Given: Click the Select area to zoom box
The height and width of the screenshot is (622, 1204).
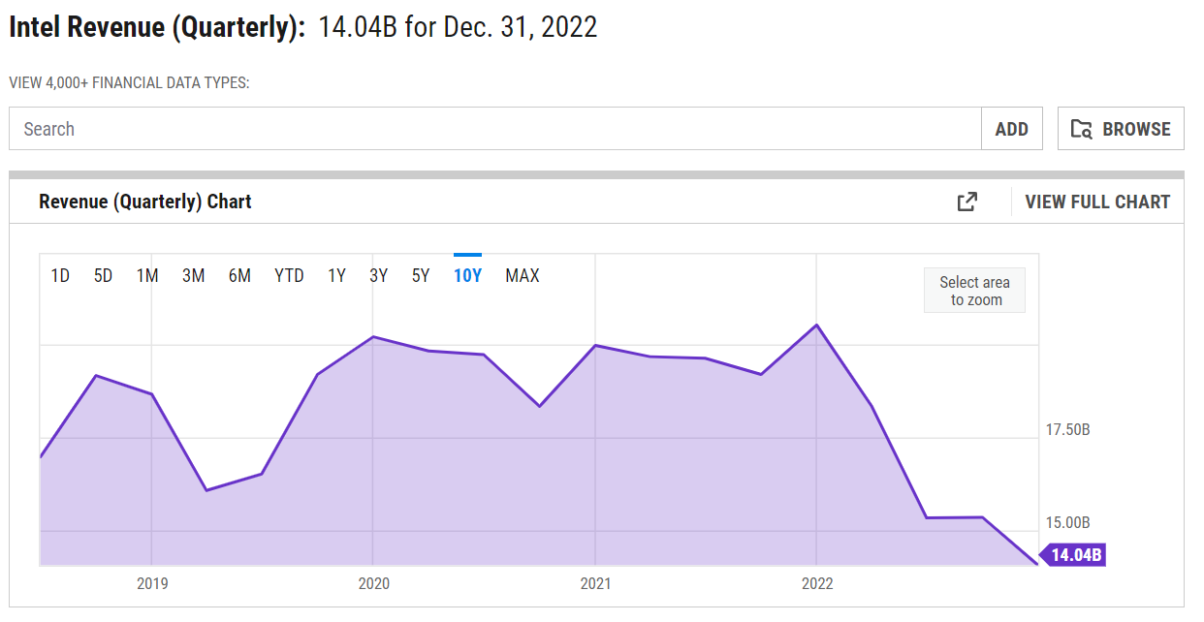Looking at the screenshot, I should pyautogui.click(x=974, y=291).
